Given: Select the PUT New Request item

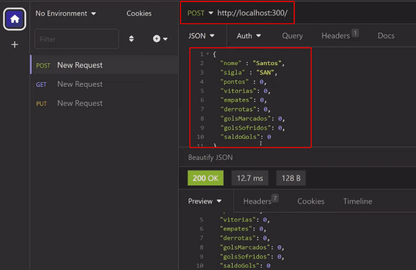Looking at the screenshot, I should tap(104, 104).
